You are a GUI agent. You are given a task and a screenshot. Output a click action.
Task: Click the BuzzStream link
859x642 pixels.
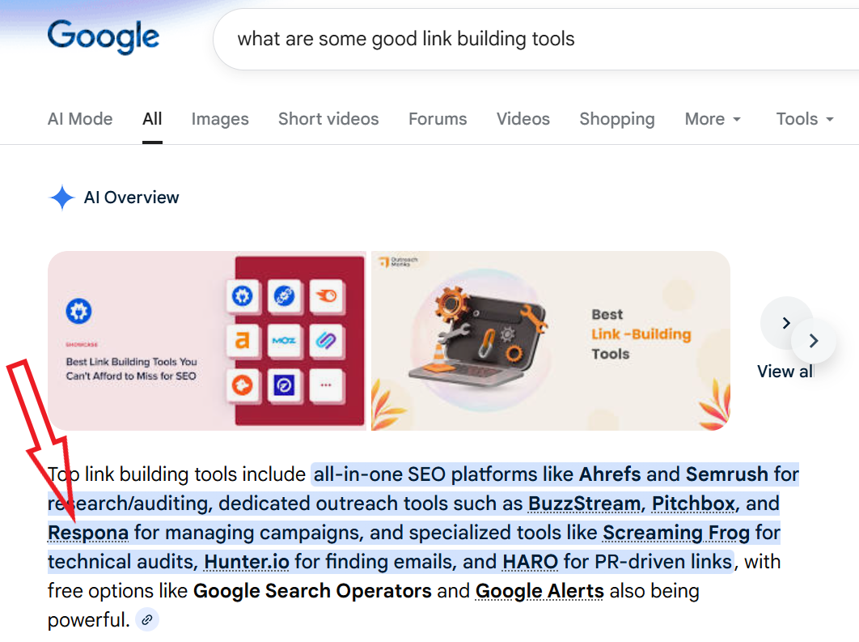[x=584, y=504]
